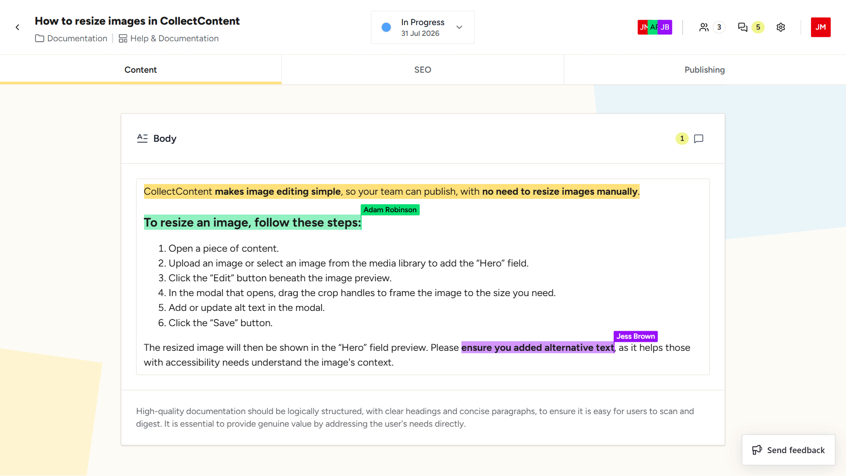846x476 pixels.
Task: Click the template icon beside Help & Documentation
Action: (123, 39)
